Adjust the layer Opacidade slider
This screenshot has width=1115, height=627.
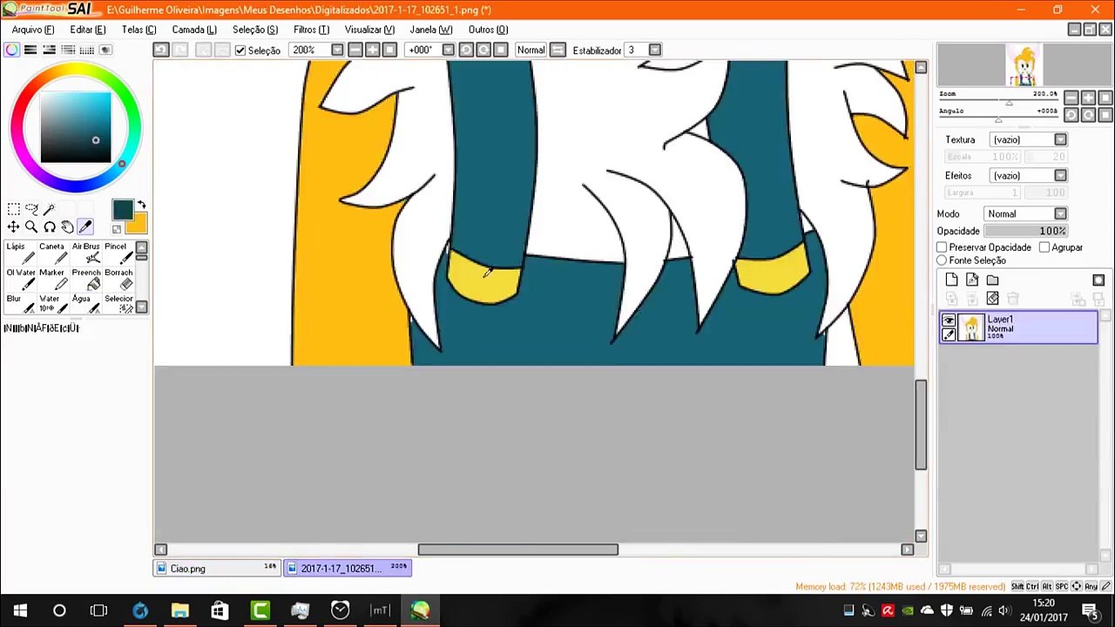point(1025,231)
